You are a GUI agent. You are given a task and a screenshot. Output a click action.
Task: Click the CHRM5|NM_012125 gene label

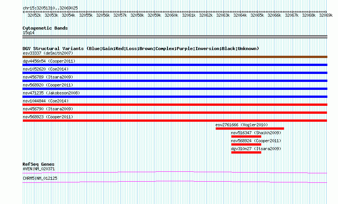tap(40, 178)
